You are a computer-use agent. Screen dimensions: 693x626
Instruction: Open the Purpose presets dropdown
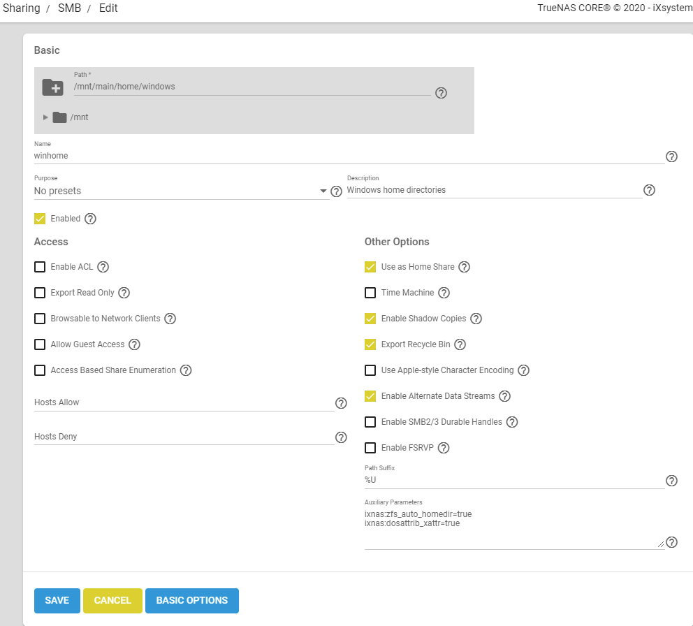point(180,191)
